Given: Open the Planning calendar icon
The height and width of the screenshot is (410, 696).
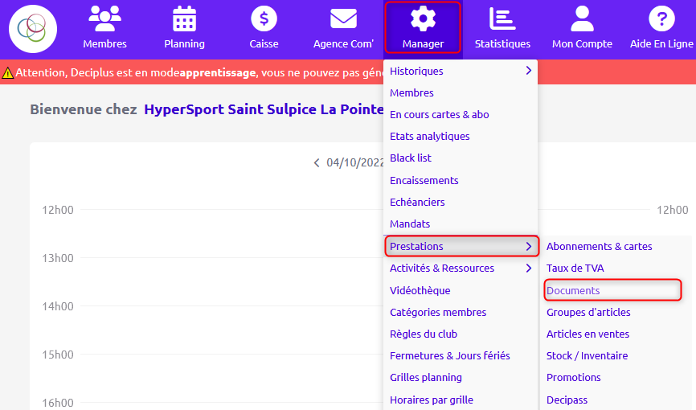Looking at the screenshot, I should coord(184,18).
